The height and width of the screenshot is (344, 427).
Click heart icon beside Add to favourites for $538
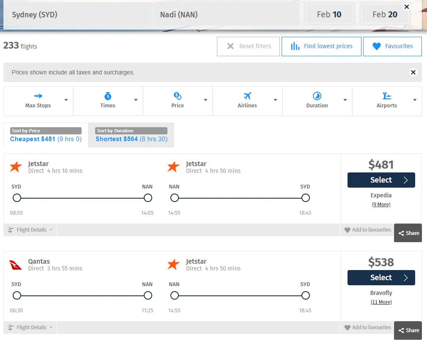[x=347, y=328]
